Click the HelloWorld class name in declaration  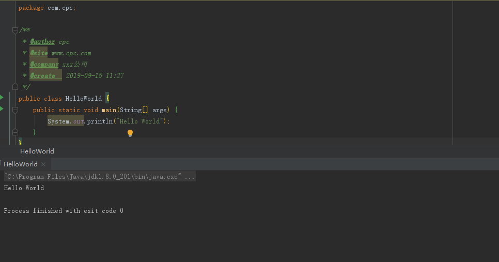tap(84, 99)
